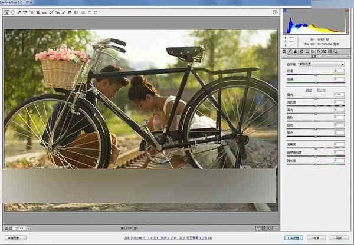Pick the White Balance eyedropper tool

coord(19,12)
